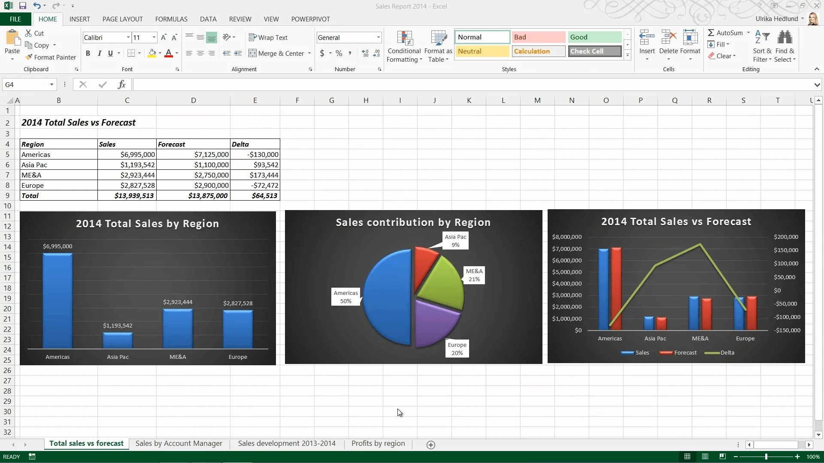
Task: Click the Format Painter brush icon
Action: click(x=29, y=57)
